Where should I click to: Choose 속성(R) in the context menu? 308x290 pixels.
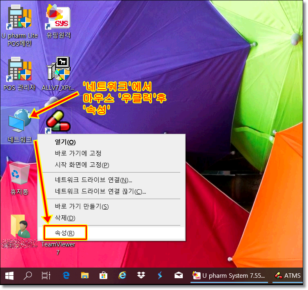coord(65,233)
